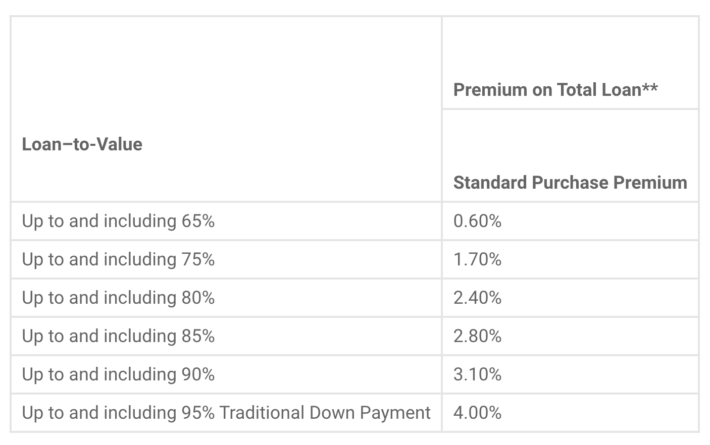Click the Standard Purchase Premium subheader
The height and width of the screenshot is (445, 710).
pos(570,182)
